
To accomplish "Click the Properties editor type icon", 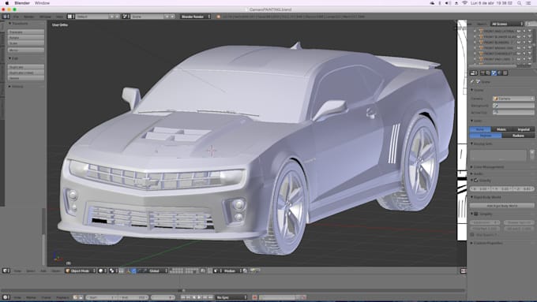I will pos(474,73).
